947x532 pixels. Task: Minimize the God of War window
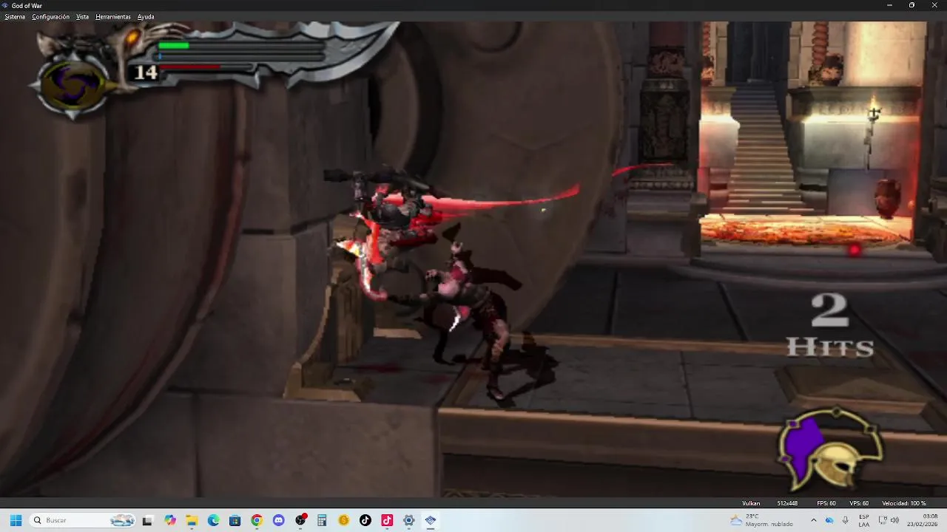889,5
